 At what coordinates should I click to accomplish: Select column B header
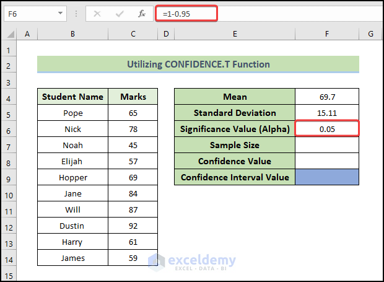tap(72, 35)
